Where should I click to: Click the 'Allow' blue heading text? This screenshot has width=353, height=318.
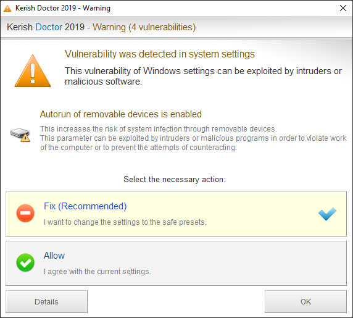click(54, 256)
